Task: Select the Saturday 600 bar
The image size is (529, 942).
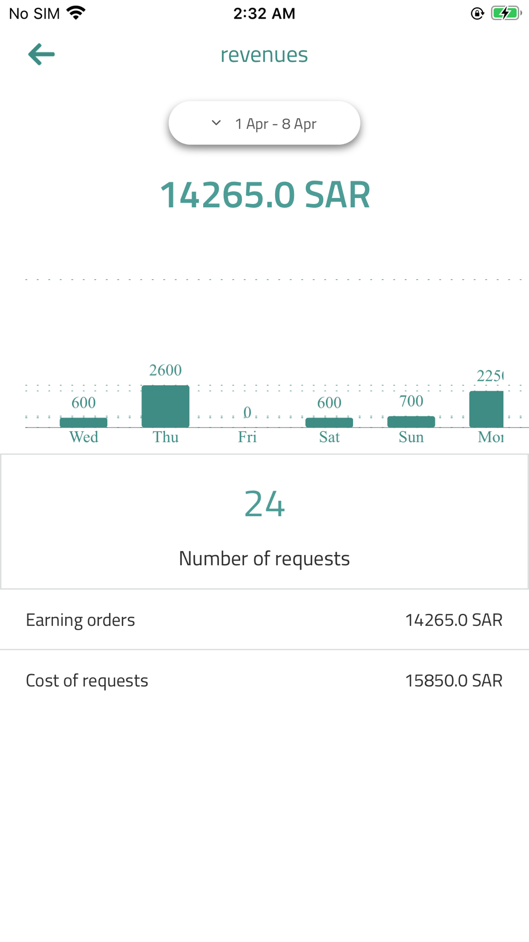Action: pyautogui.click(x=329, y=422)
